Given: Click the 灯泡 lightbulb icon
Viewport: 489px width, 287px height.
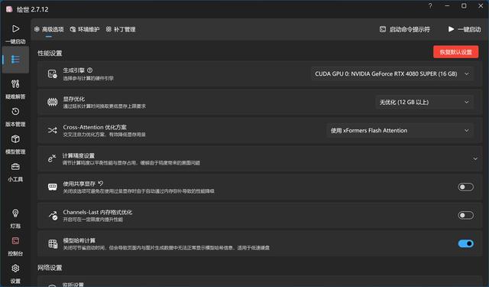Looking at the screenshot, I should click(15, 214).
